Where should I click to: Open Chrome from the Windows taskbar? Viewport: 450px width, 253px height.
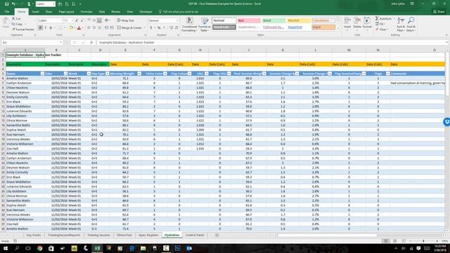click(39, 248)
